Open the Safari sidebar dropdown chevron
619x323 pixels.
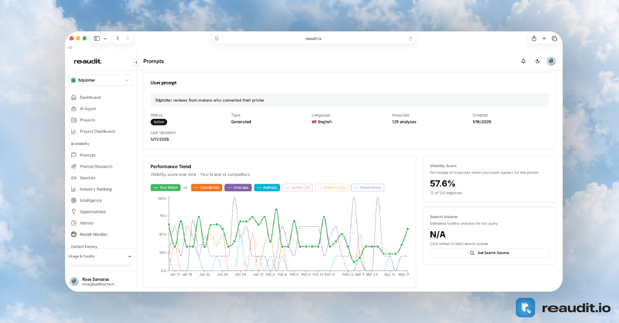[105, 39]
